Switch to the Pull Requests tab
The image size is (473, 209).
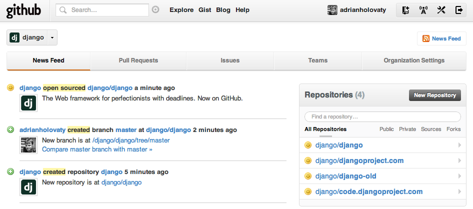138,60
